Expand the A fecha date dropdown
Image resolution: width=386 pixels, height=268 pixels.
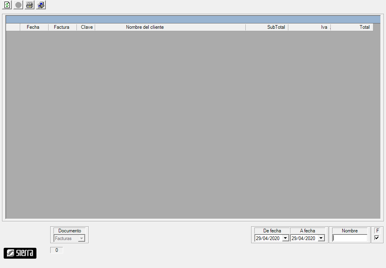point(321,238)
